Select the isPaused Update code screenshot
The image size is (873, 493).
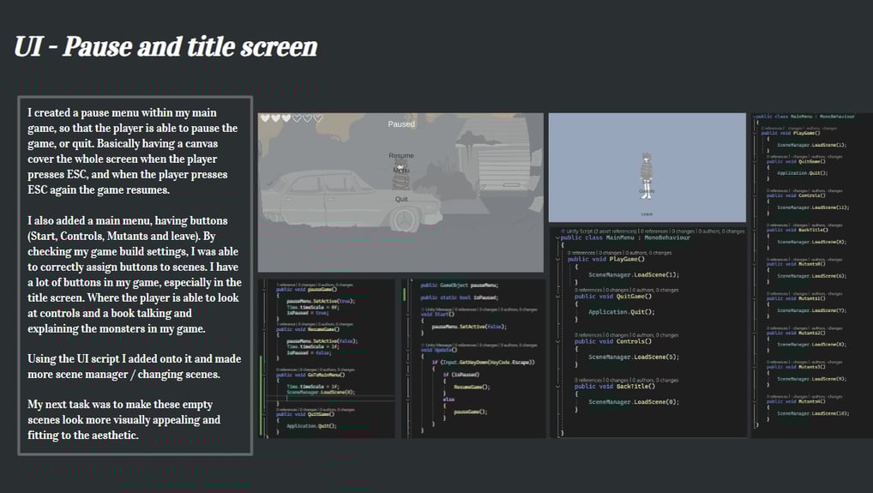click(x=473, y=358)
